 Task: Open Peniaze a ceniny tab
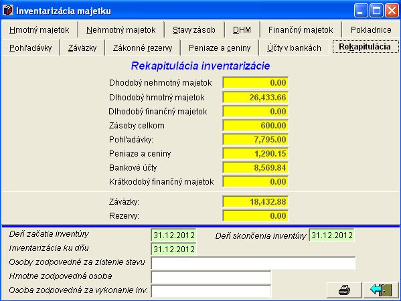coord(220,47)
